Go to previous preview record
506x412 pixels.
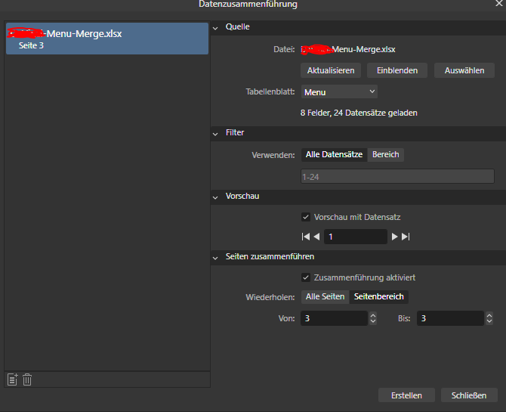click(x=317, y=237)
